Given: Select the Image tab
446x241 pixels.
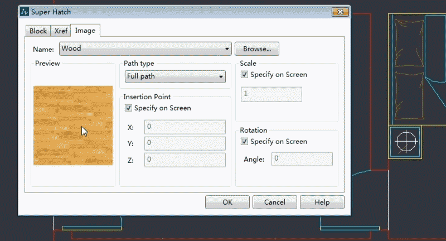Looking at the screenshot, I should [85, 31].
